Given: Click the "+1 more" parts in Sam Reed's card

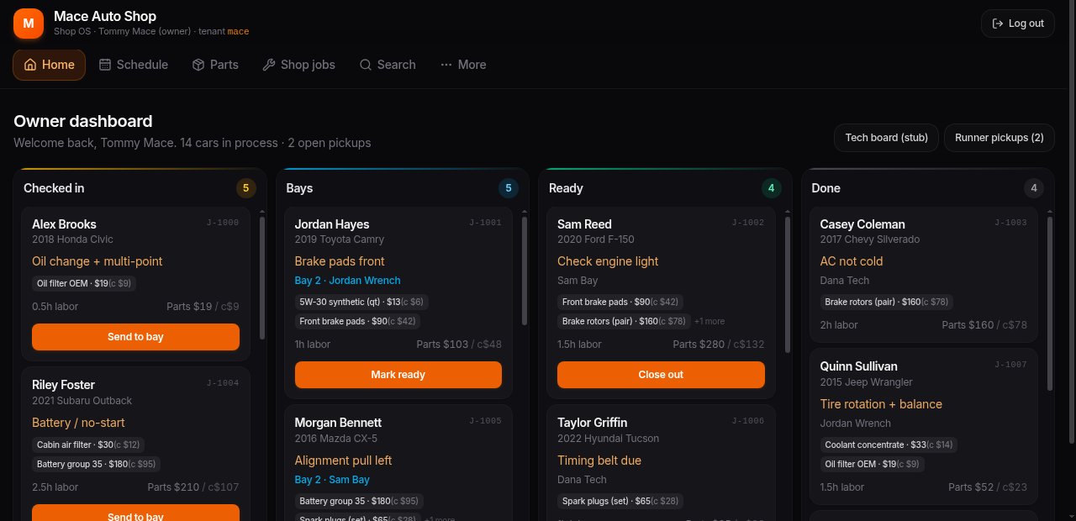Looking at the screenshot, I should click(709, 321).
